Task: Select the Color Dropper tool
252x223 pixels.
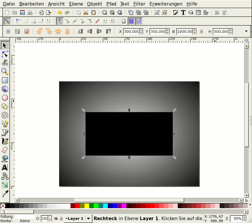Action: 5,194
